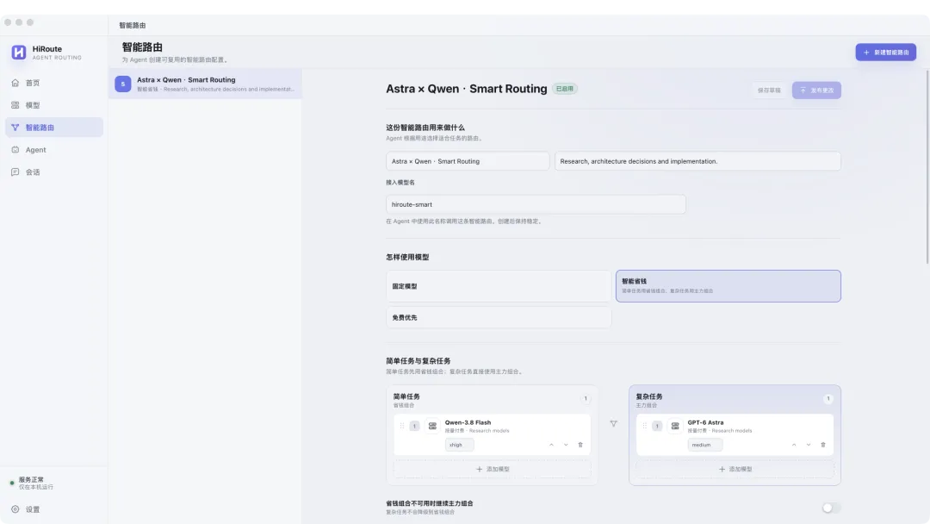The height and width of the screenshot is (524, 930).
Task: Click the 发布更改 button
Action: 816,90
